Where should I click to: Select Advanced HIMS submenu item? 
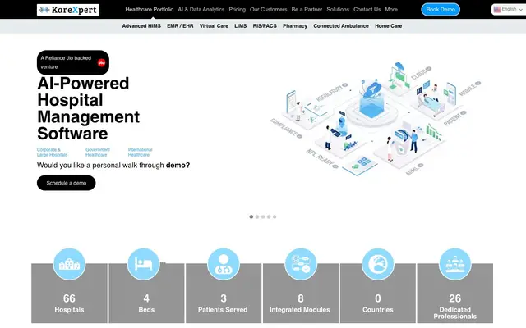(141, 25)
